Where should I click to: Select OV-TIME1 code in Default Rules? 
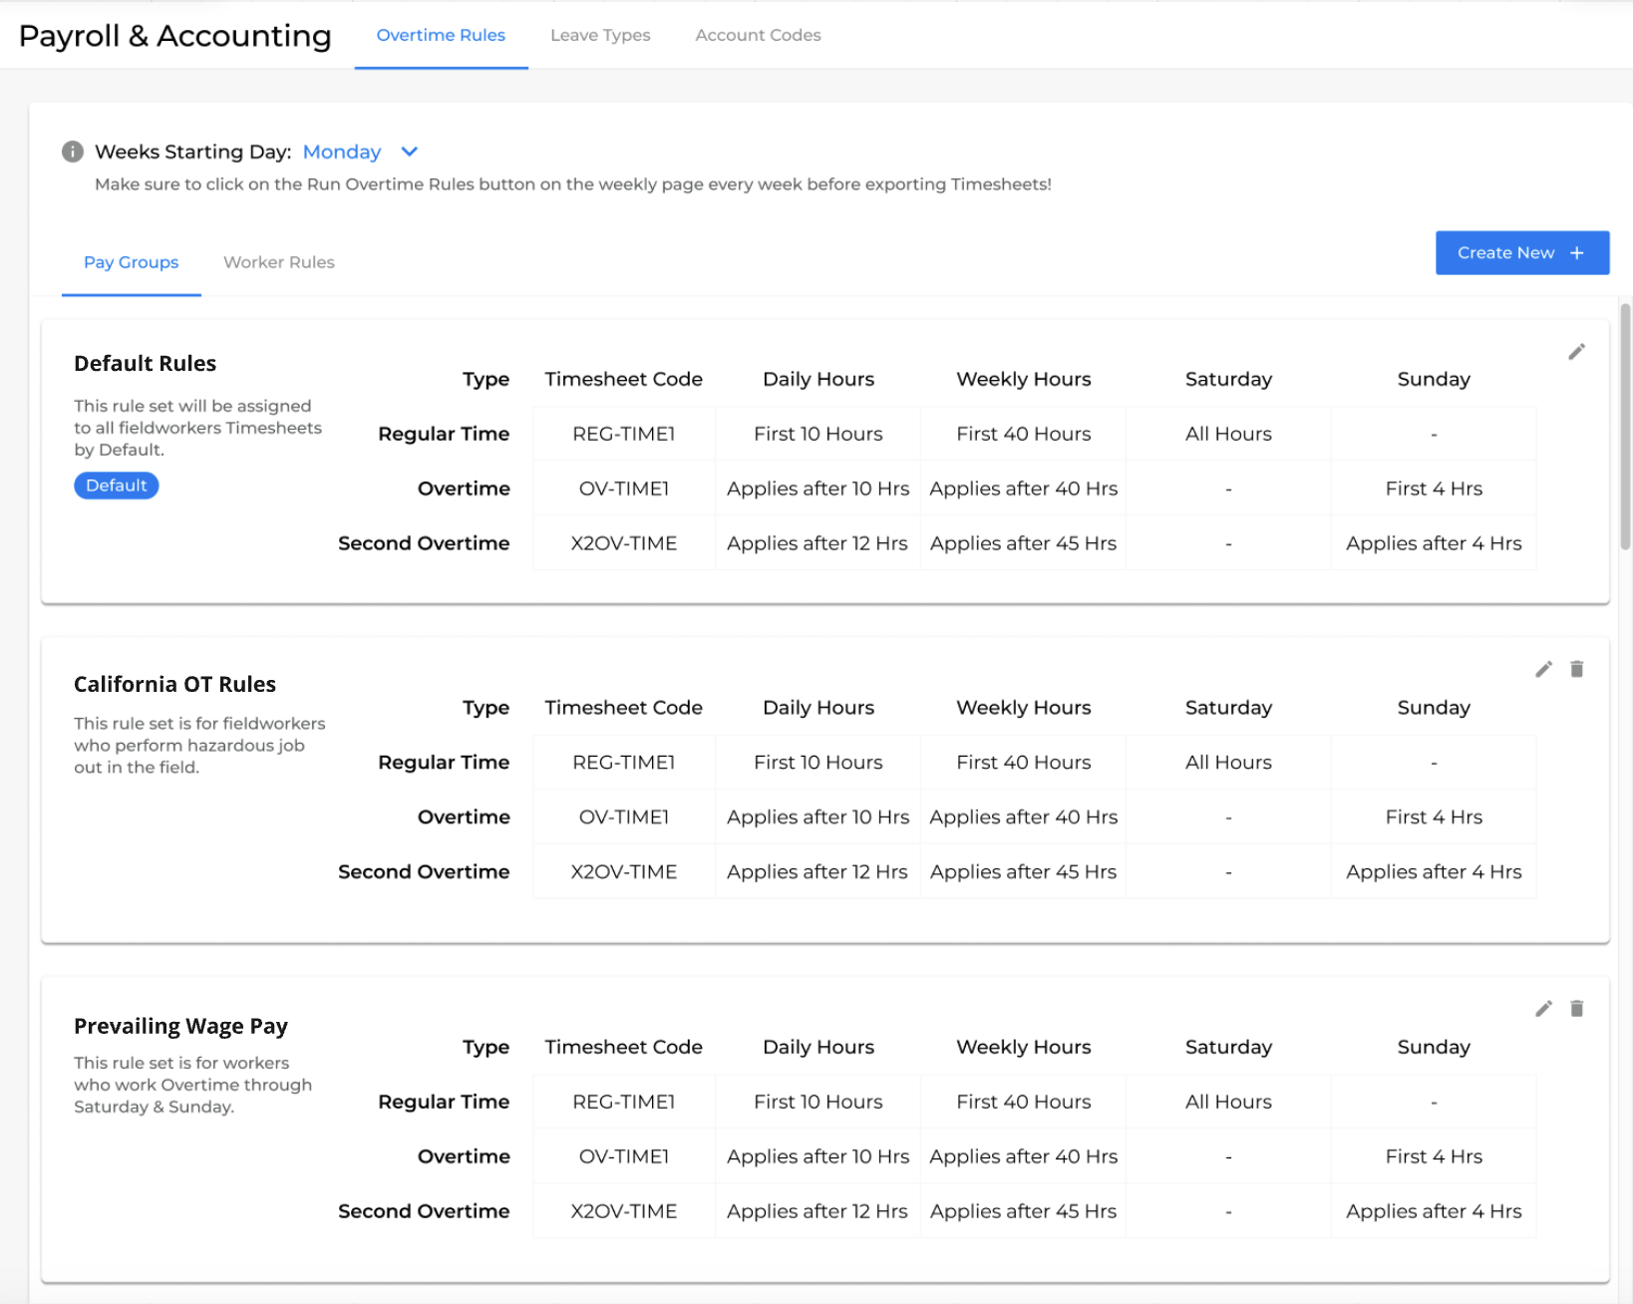tap(624, 489)
